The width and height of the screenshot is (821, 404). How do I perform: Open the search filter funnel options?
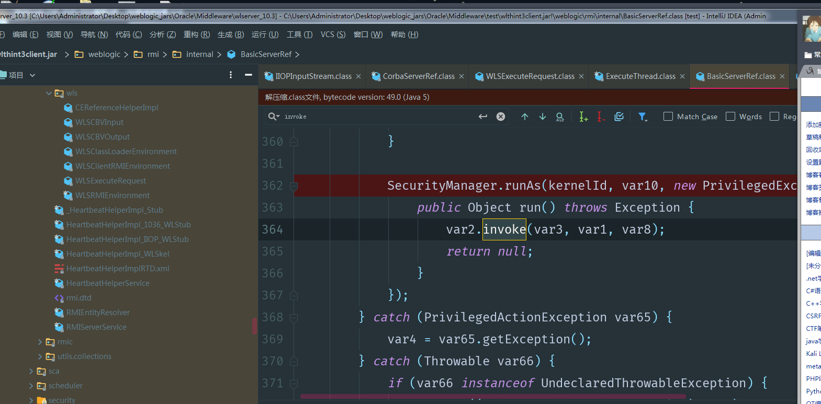coord(643,117)
